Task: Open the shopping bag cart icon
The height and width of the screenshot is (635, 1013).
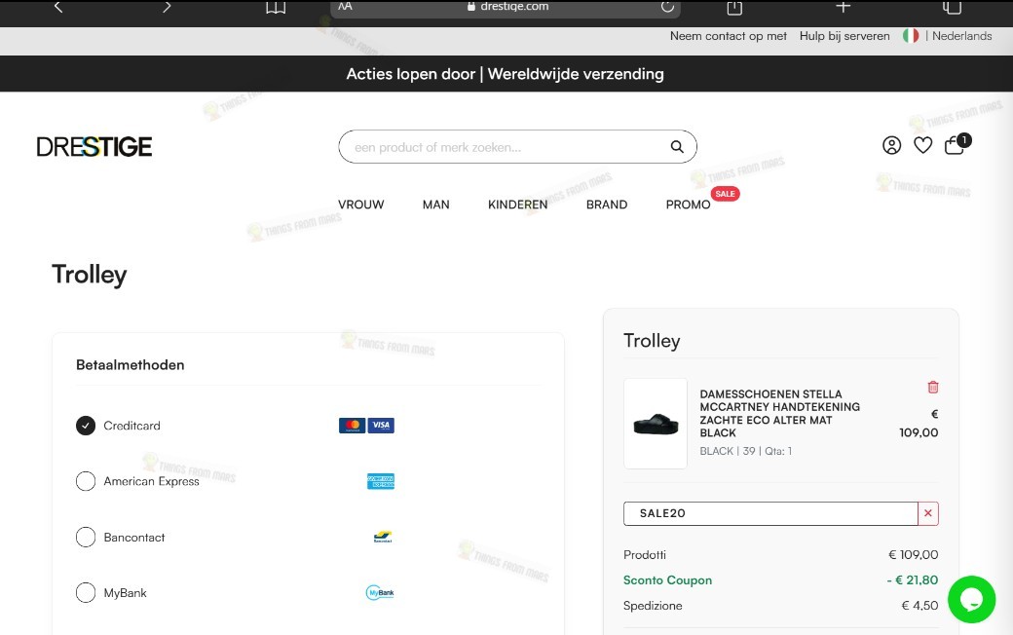Action: coord(957,144)
